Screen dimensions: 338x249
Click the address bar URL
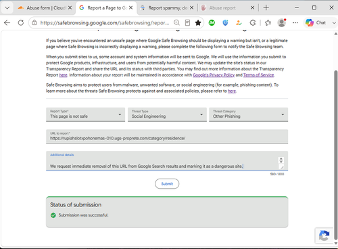[105, 23]
